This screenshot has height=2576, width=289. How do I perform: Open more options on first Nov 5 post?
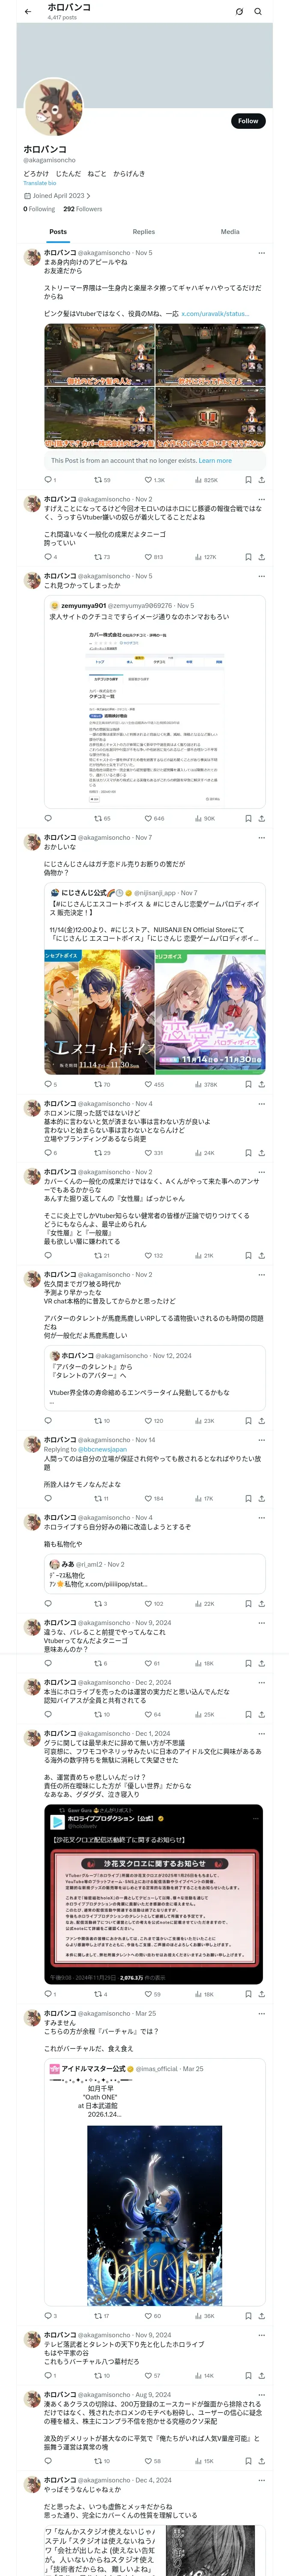[261, 253]
